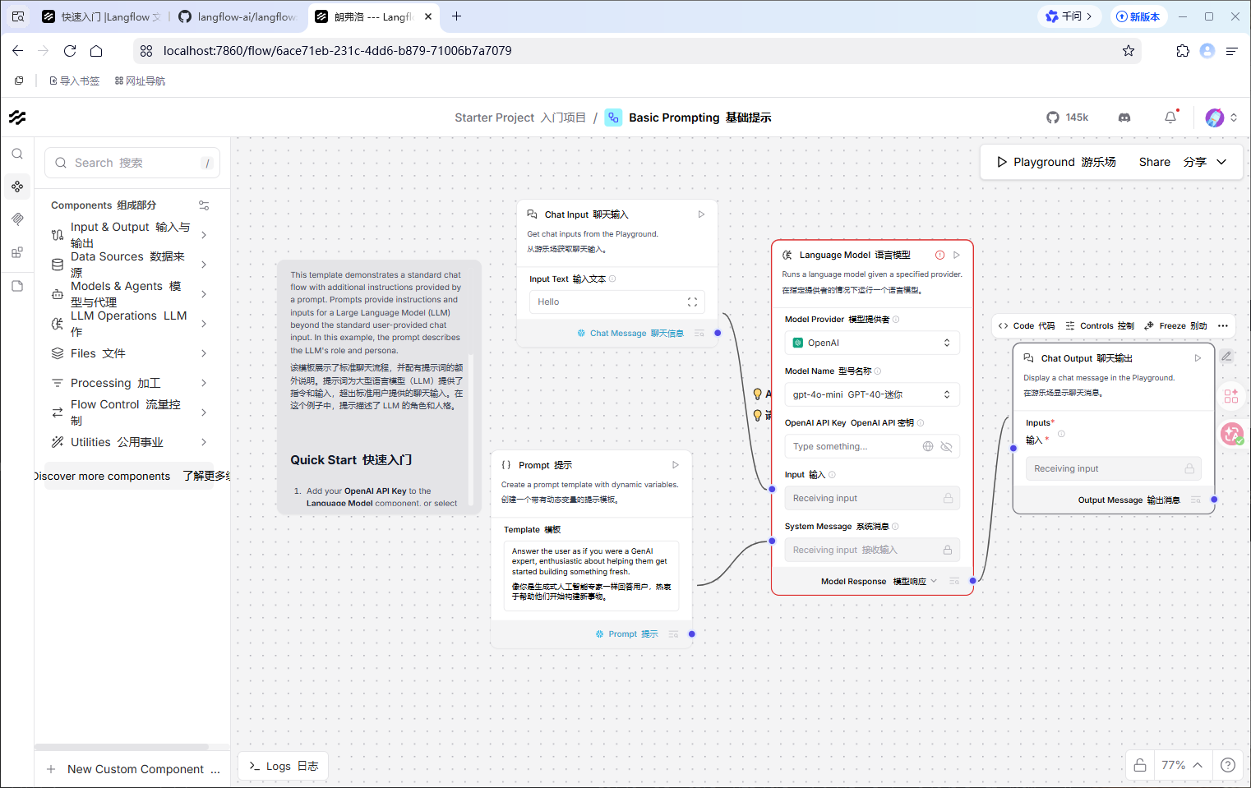Expand Utilities category
This screenshot has height=788, width=1251.
(130, 442)
